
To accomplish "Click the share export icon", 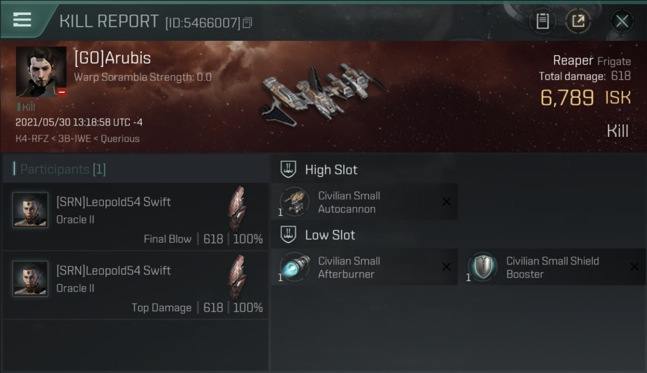I will click(578, 21).
